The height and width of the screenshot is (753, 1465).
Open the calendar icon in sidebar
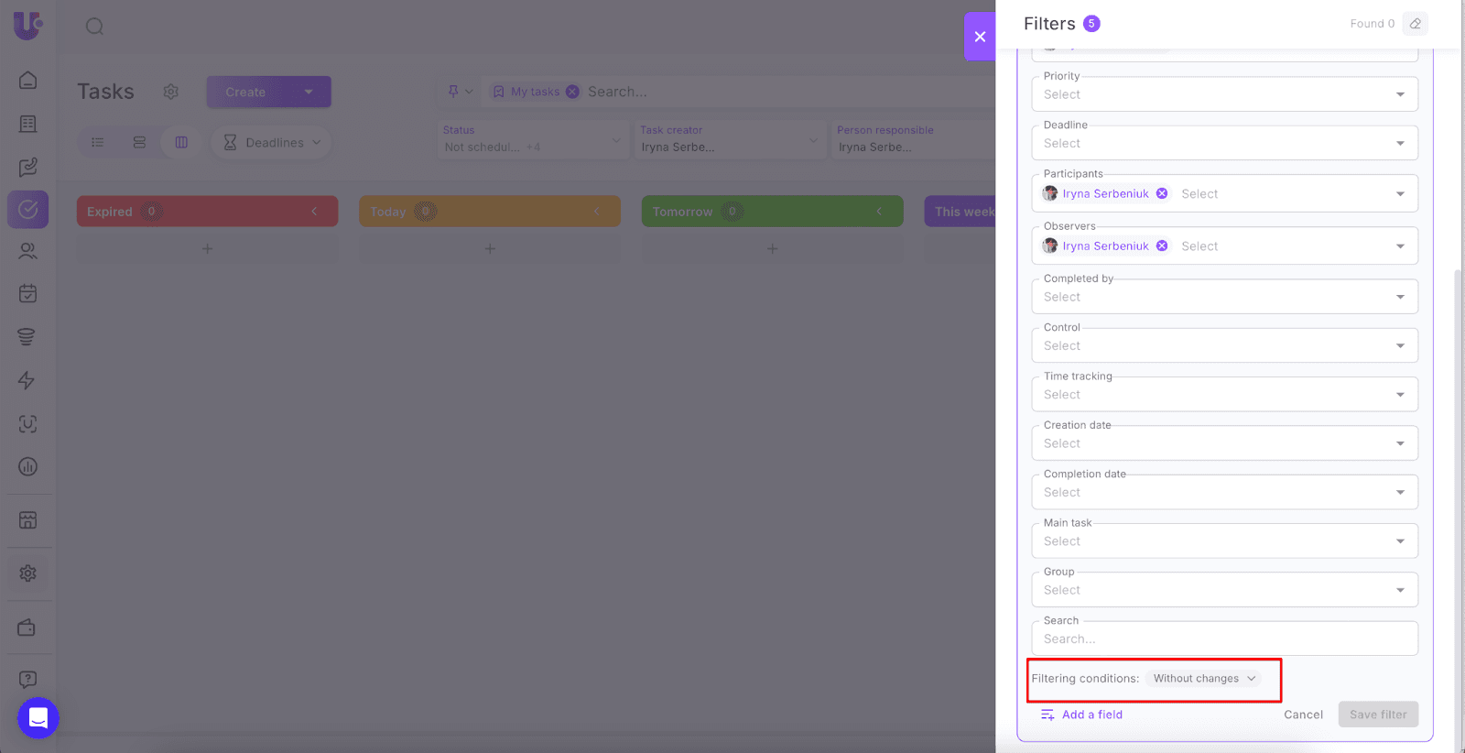pyautogui.click(x=28, y=294)
